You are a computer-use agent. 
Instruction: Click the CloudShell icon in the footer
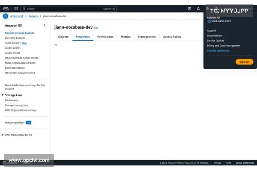click(4, 162)
